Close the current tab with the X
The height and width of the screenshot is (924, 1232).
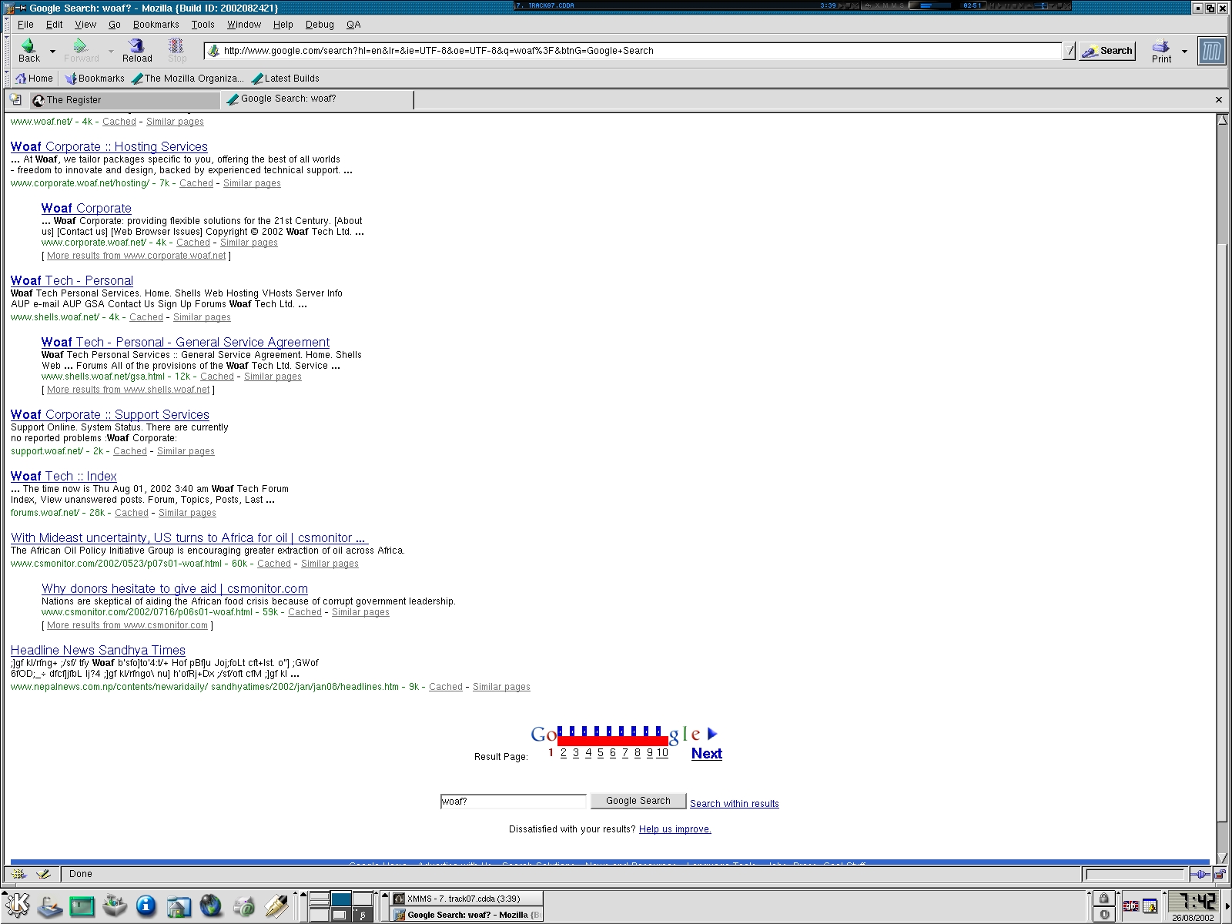point(1218,99)
